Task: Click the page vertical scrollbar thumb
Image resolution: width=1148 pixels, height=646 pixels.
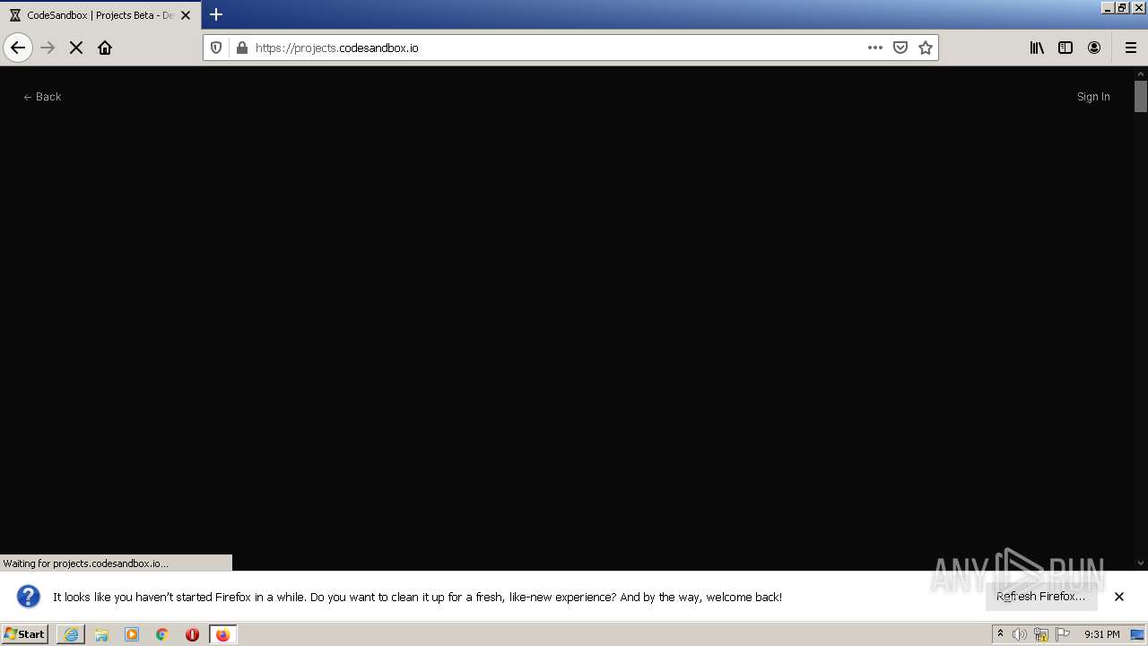Action: click(1141, 96)
